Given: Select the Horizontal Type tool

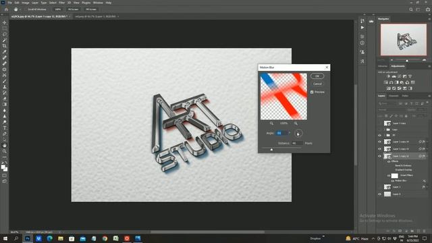Looking at the screenshot, I should point(5,128).
